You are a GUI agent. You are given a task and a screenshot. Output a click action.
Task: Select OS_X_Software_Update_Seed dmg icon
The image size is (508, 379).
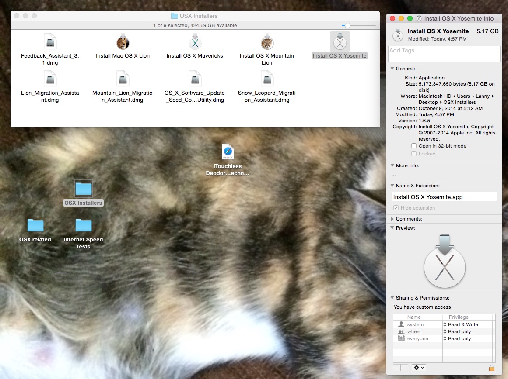(x=195, y=79)
